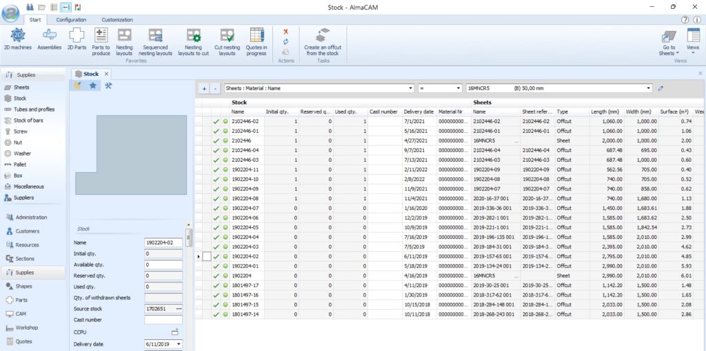Toggle the green status on row 1801497-14
This screenshot has height=351, width=706.
[x=225, y=314]
